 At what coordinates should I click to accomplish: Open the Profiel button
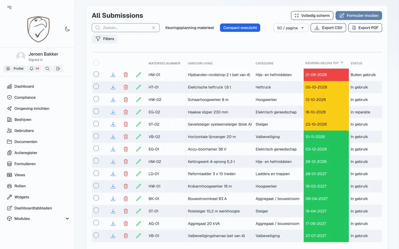point(15,69)
